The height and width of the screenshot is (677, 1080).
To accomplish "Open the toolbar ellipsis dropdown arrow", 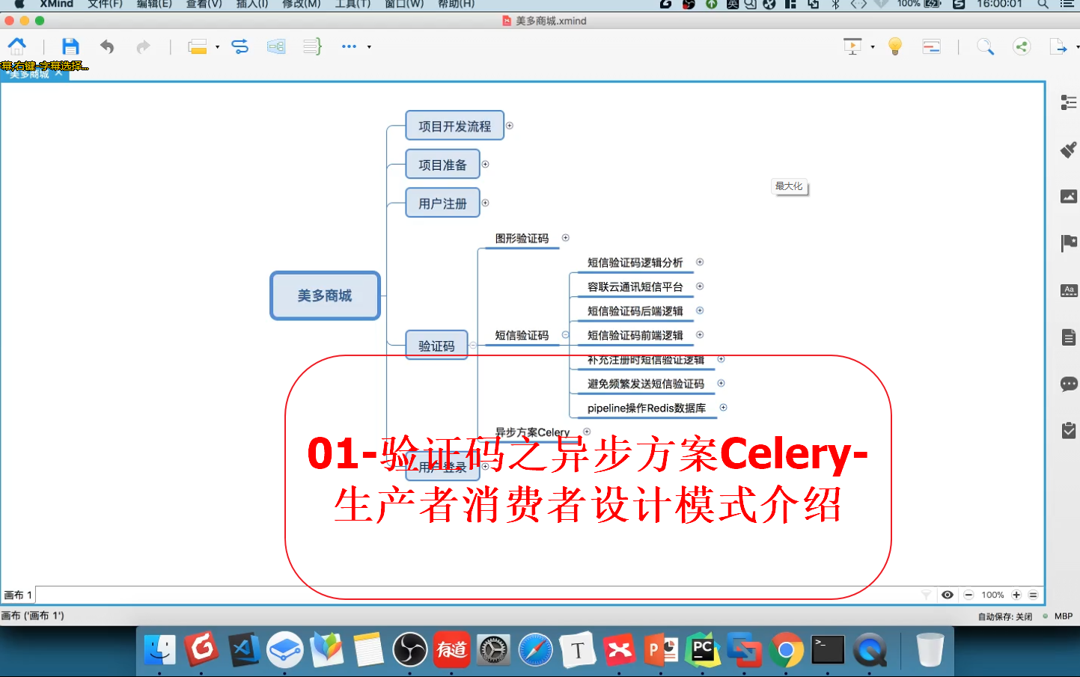I will (x=369, y=47).
